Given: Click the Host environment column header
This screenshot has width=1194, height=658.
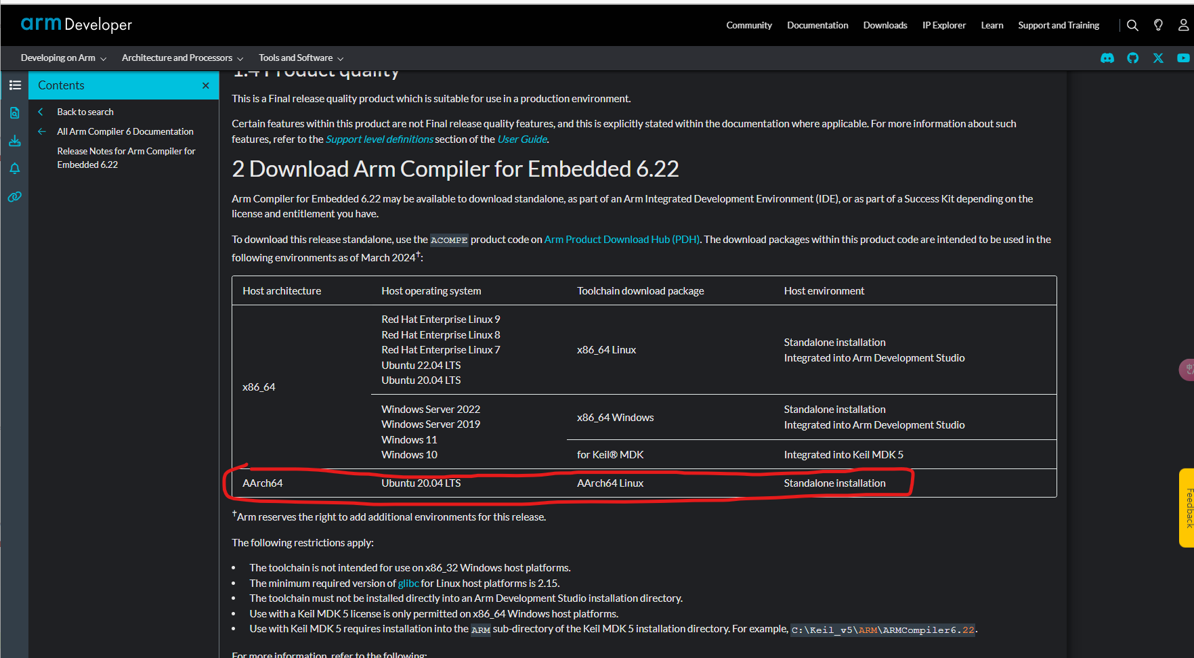Looking at the screenshot, I should 824,291.
